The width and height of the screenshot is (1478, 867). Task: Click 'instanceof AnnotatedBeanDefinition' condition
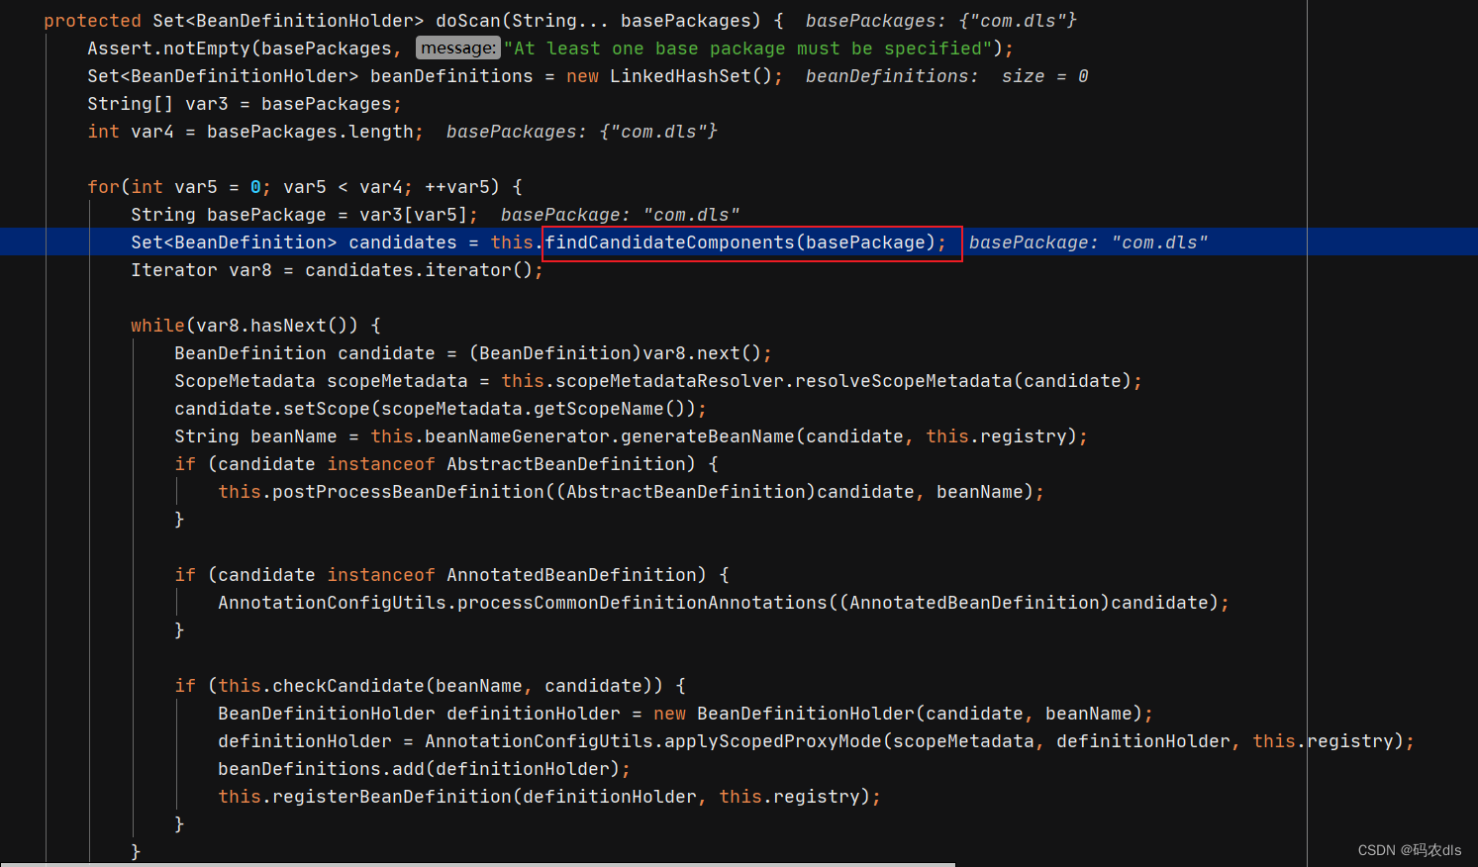(x=512, y=575)
